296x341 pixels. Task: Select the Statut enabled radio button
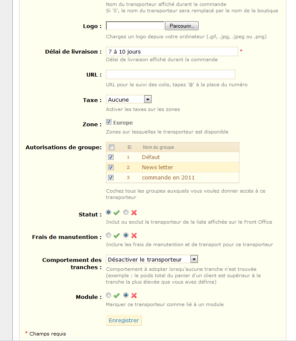[108, 212]
